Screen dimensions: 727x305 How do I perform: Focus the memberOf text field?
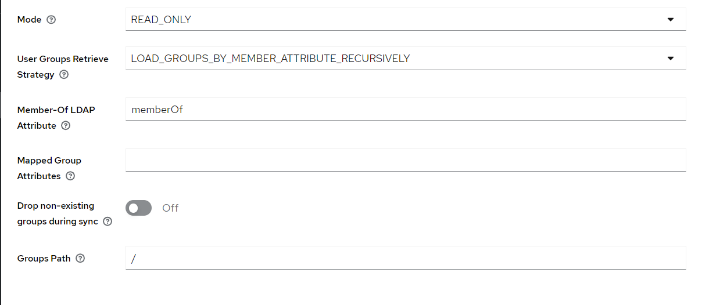(406, 109)
